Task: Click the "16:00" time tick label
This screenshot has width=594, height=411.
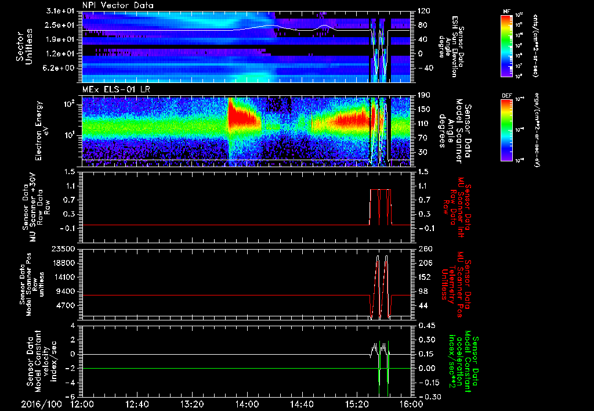Action: click(411, 404)
